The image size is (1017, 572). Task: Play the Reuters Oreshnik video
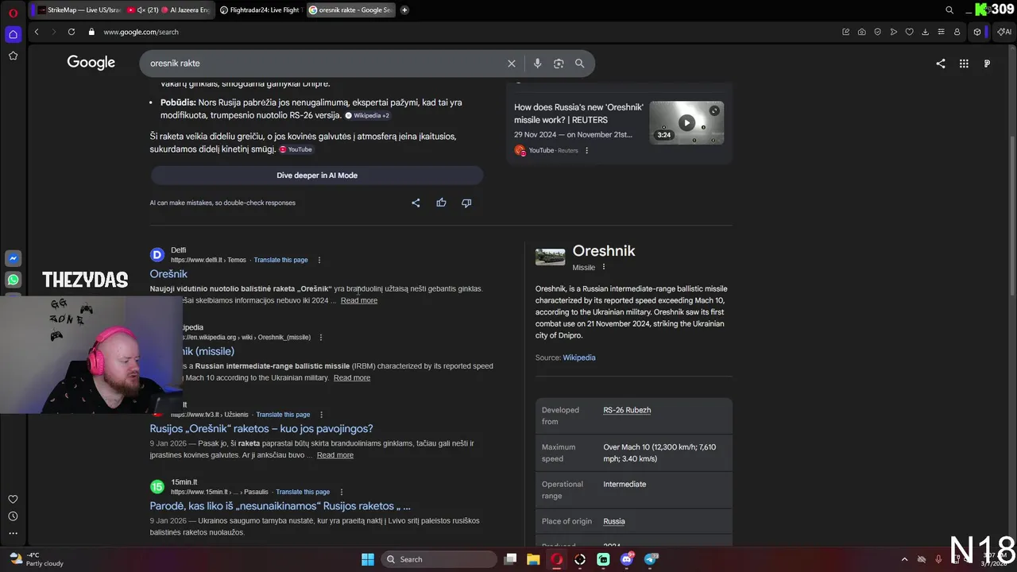tap(686, 122)
